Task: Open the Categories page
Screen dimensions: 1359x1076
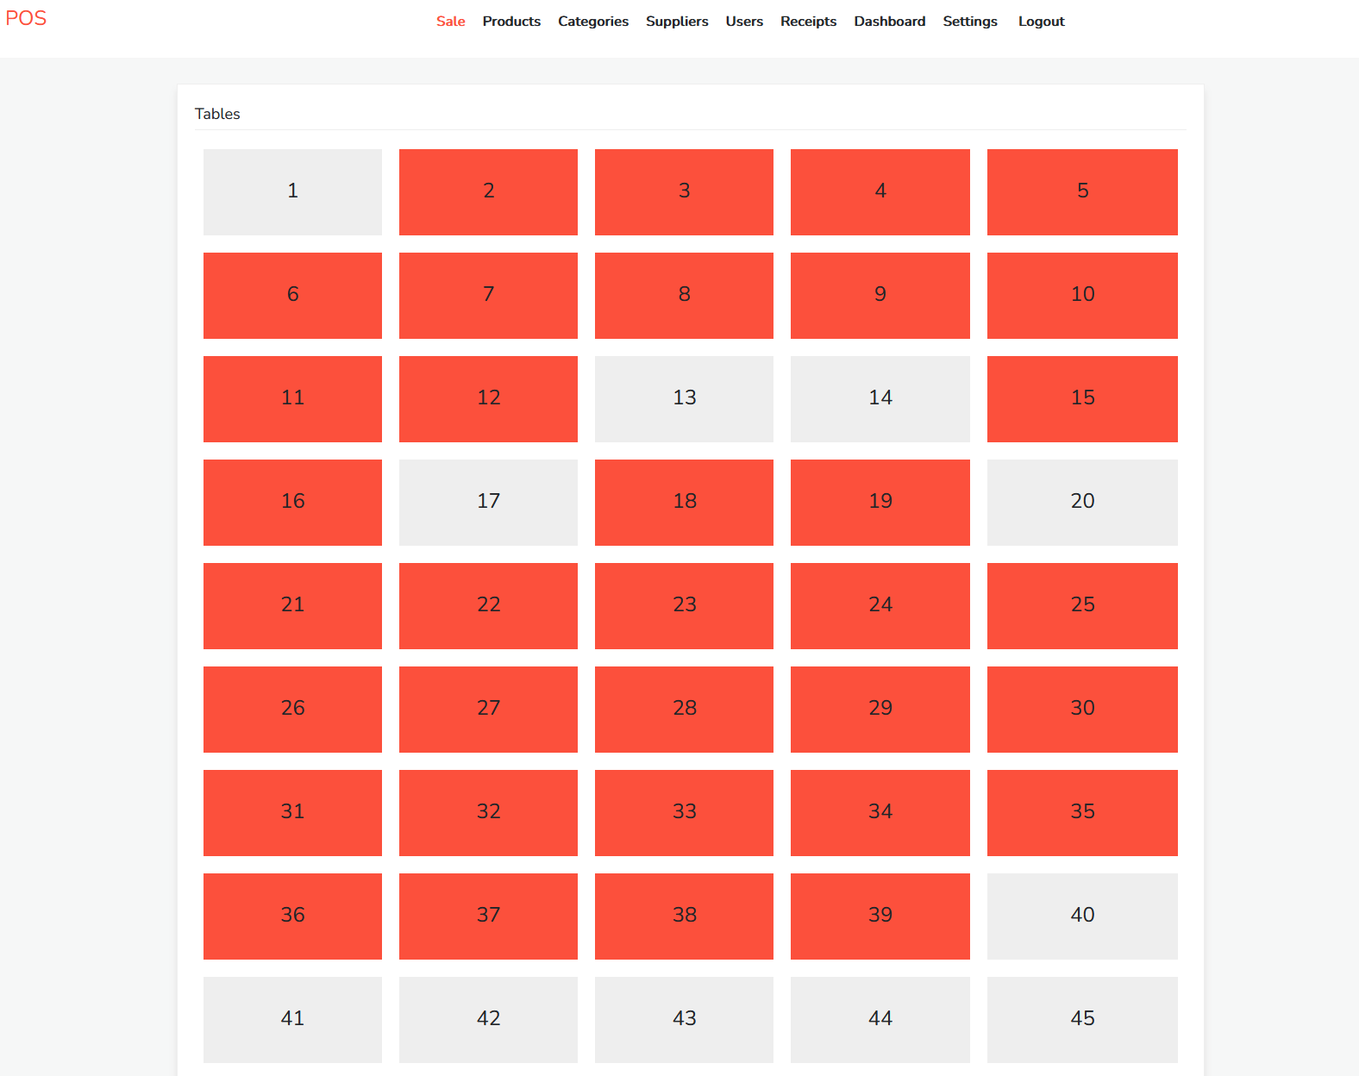Action: click(592, 22)
